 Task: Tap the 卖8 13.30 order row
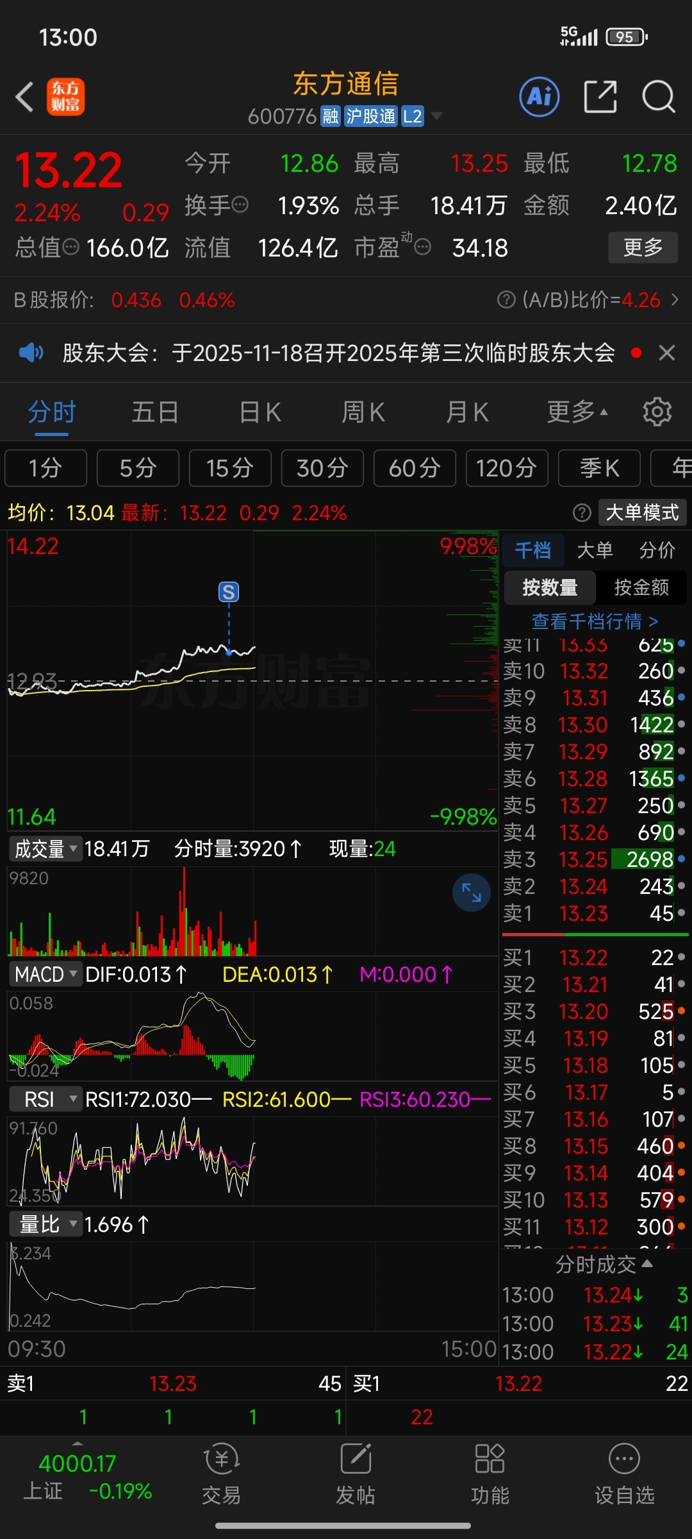coord(594,725)
